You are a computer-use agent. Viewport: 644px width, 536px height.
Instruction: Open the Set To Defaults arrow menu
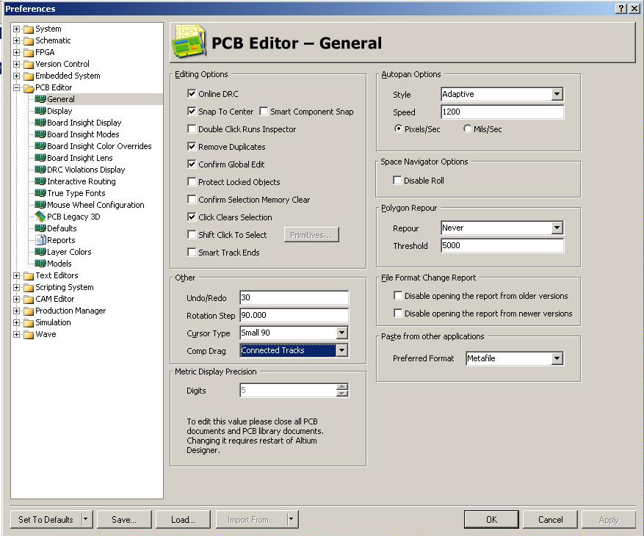(x=85, y=520)
